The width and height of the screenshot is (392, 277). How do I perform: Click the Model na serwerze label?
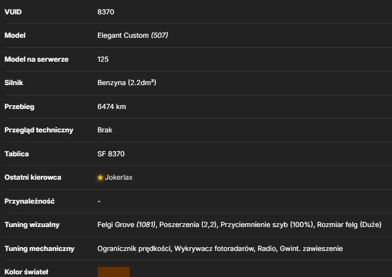(37, 60)
